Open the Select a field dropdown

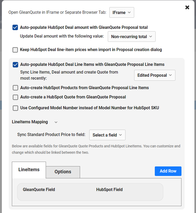107,135
